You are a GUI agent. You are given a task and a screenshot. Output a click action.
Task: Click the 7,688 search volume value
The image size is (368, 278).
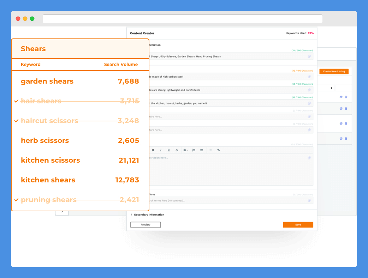coord(129,81)
